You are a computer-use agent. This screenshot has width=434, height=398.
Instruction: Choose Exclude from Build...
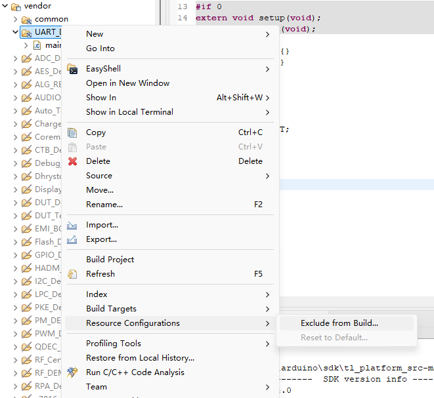[347, 323]
